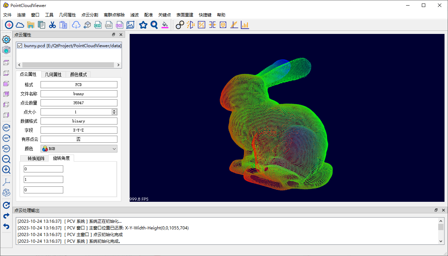
Task: Open the 表面重建 menu
Action: pyautogui.click(x=185, y=15)
